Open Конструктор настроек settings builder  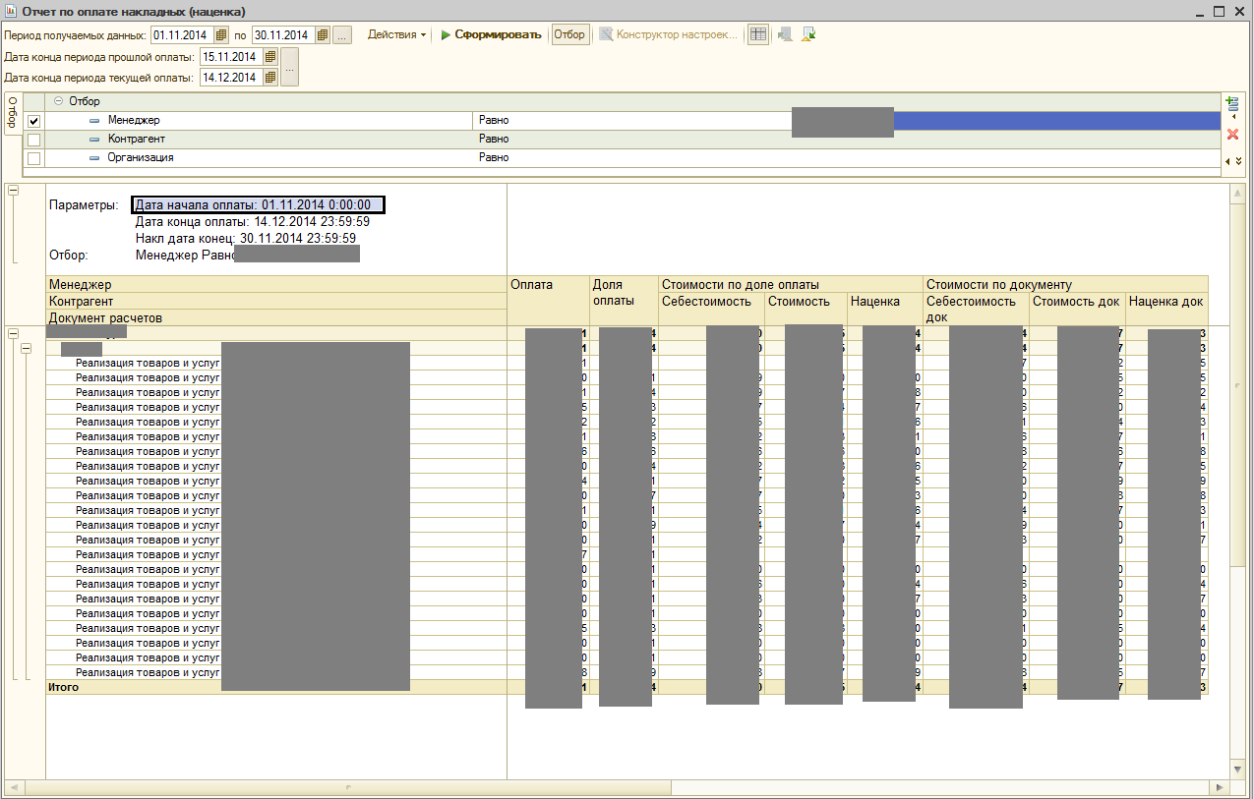[668, 34]
